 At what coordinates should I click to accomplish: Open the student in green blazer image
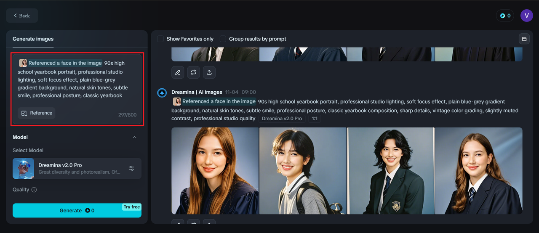point(391,171)
